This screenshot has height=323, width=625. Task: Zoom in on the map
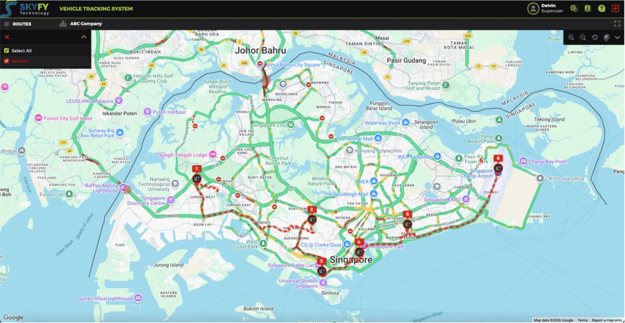coord(571,37)
